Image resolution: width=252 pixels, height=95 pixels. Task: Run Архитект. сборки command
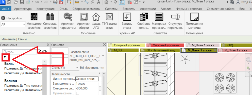tap(84, 21)
